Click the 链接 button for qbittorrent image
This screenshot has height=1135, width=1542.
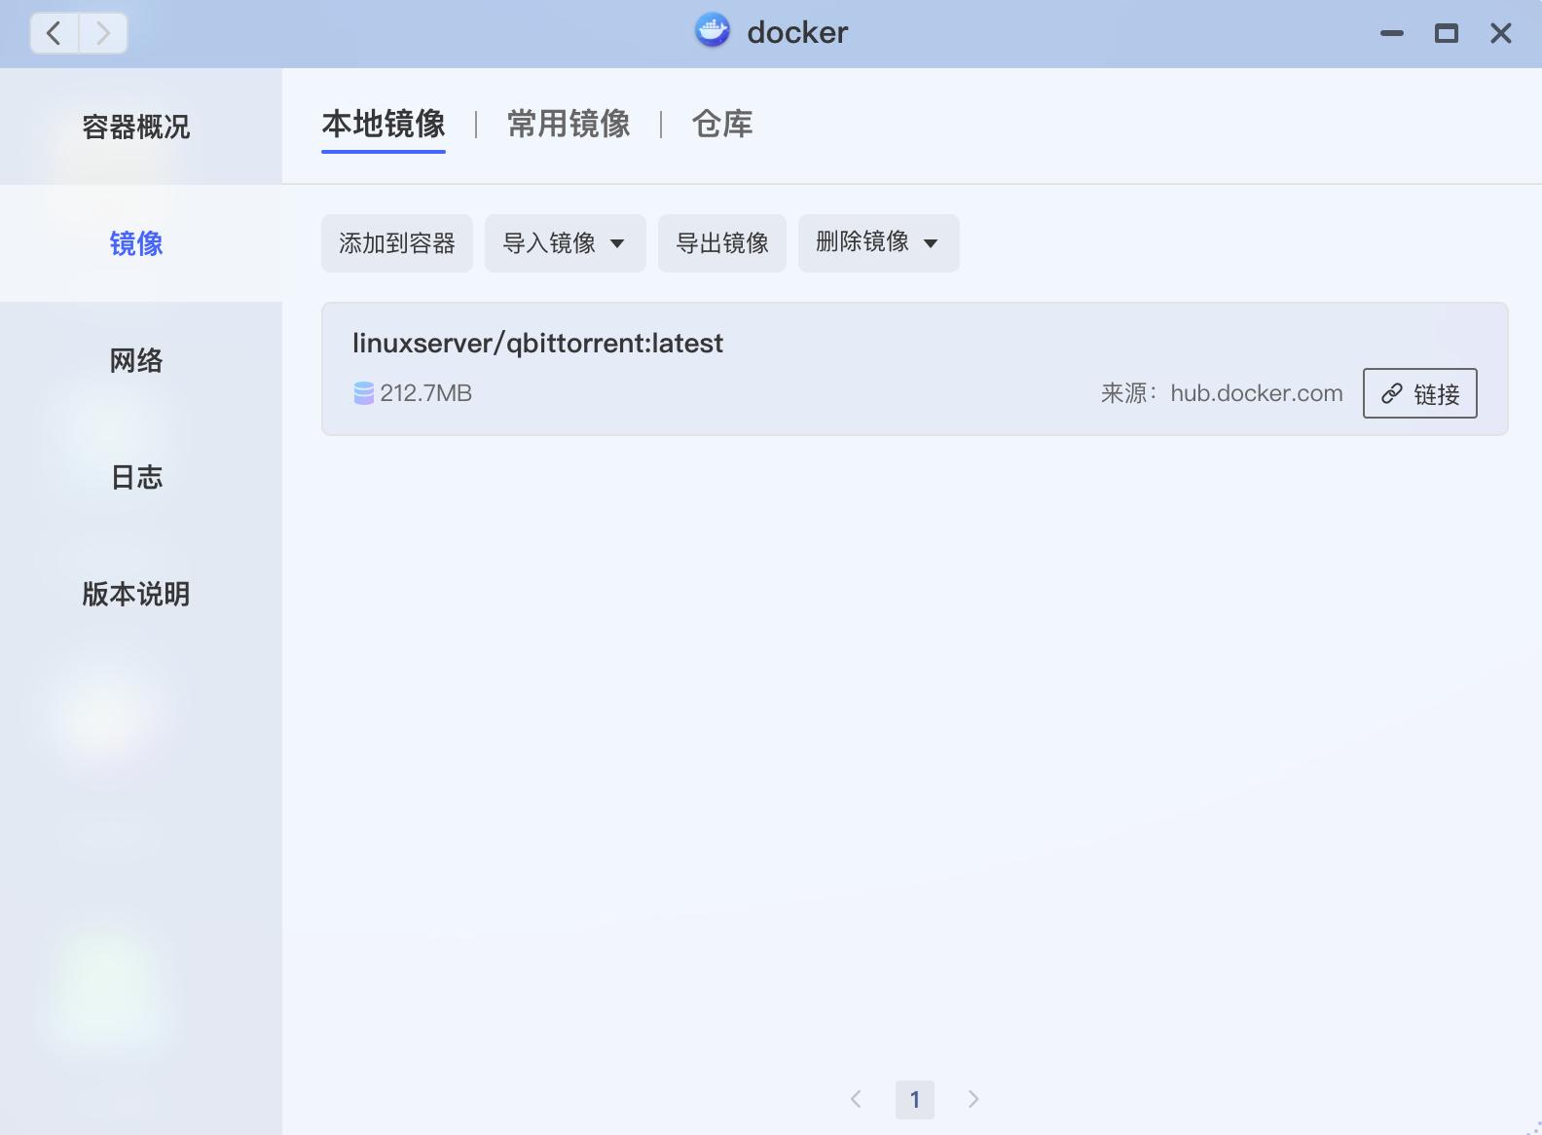1420,393
